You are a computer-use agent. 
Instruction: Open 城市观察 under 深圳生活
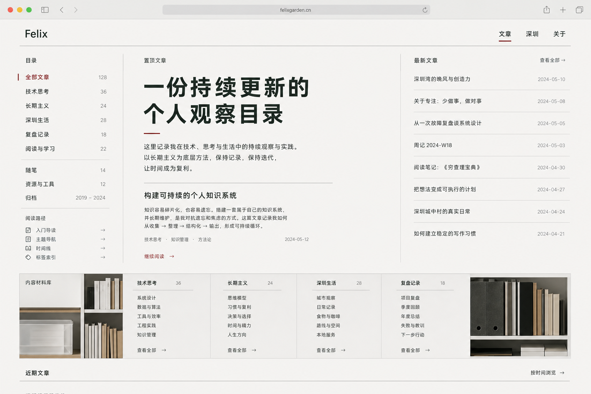326,298
